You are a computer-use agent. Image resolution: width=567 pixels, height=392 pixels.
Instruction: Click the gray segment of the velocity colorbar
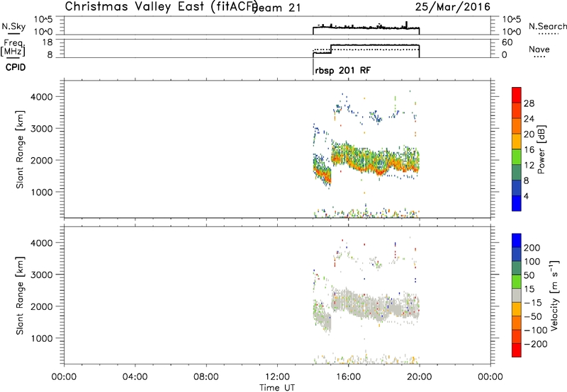point(517,295)
